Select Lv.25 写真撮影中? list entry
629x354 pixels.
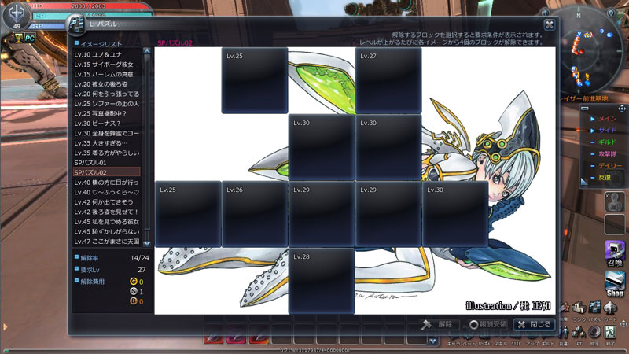click(107, 113)
